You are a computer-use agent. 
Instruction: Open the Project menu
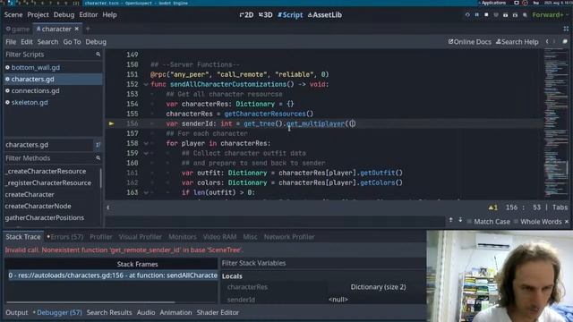[38, 15]
